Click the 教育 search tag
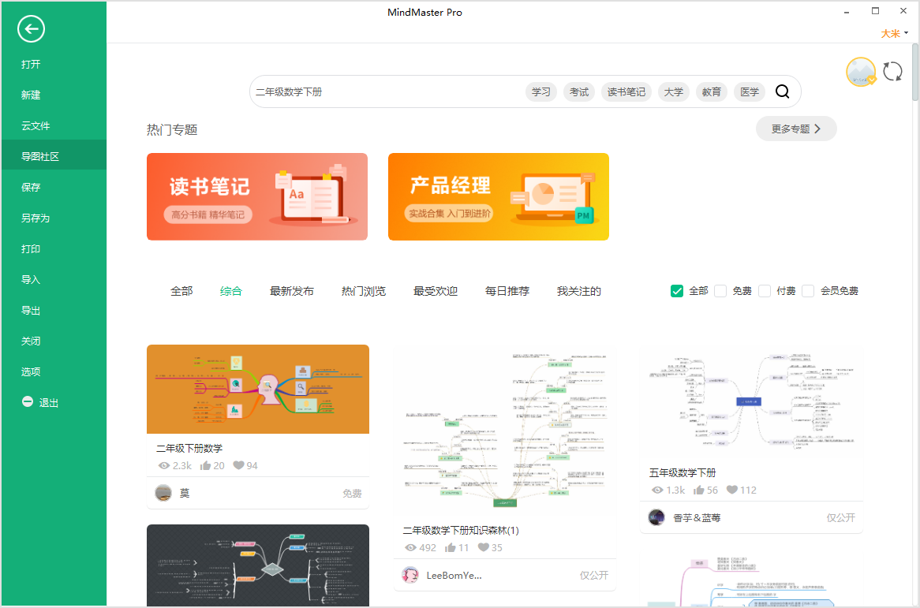The width and height of the screenshot is (920, 608). (x=711, y=92)
